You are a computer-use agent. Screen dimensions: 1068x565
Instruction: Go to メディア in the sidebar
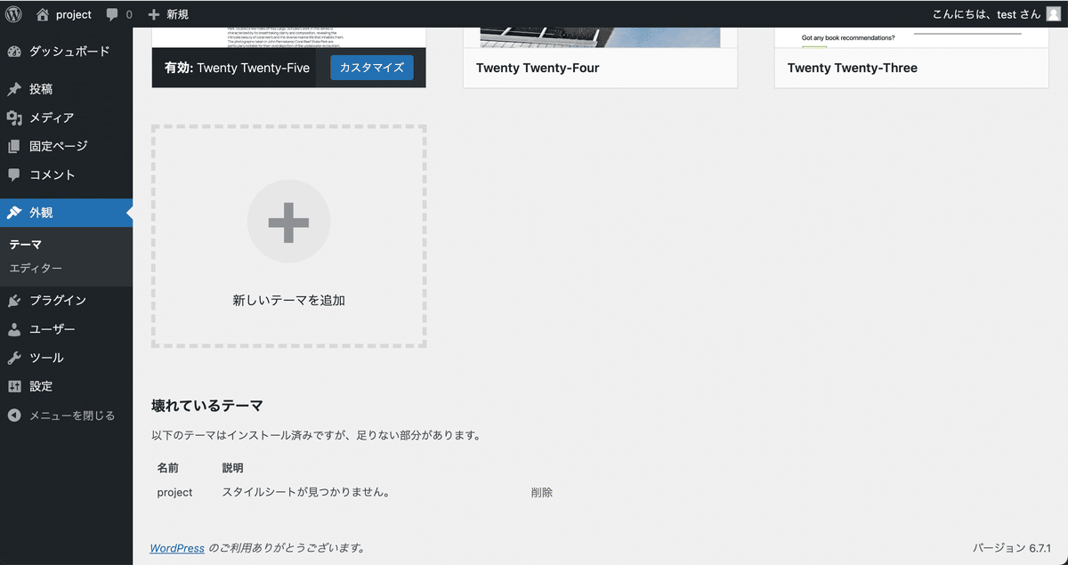(x=52, y=117)
